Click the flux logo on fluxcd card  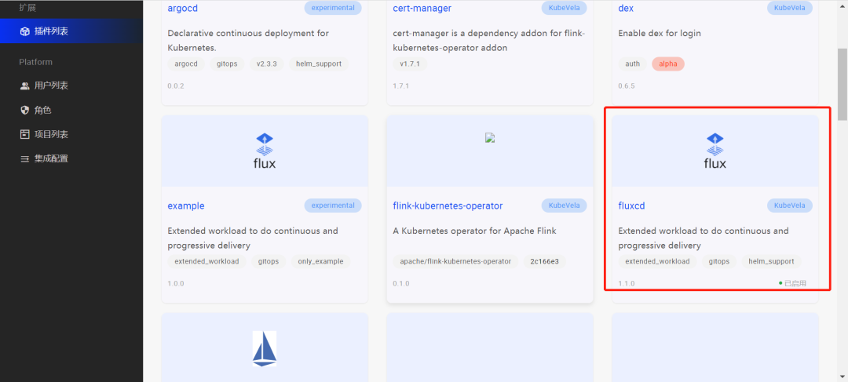coord(715,151)
